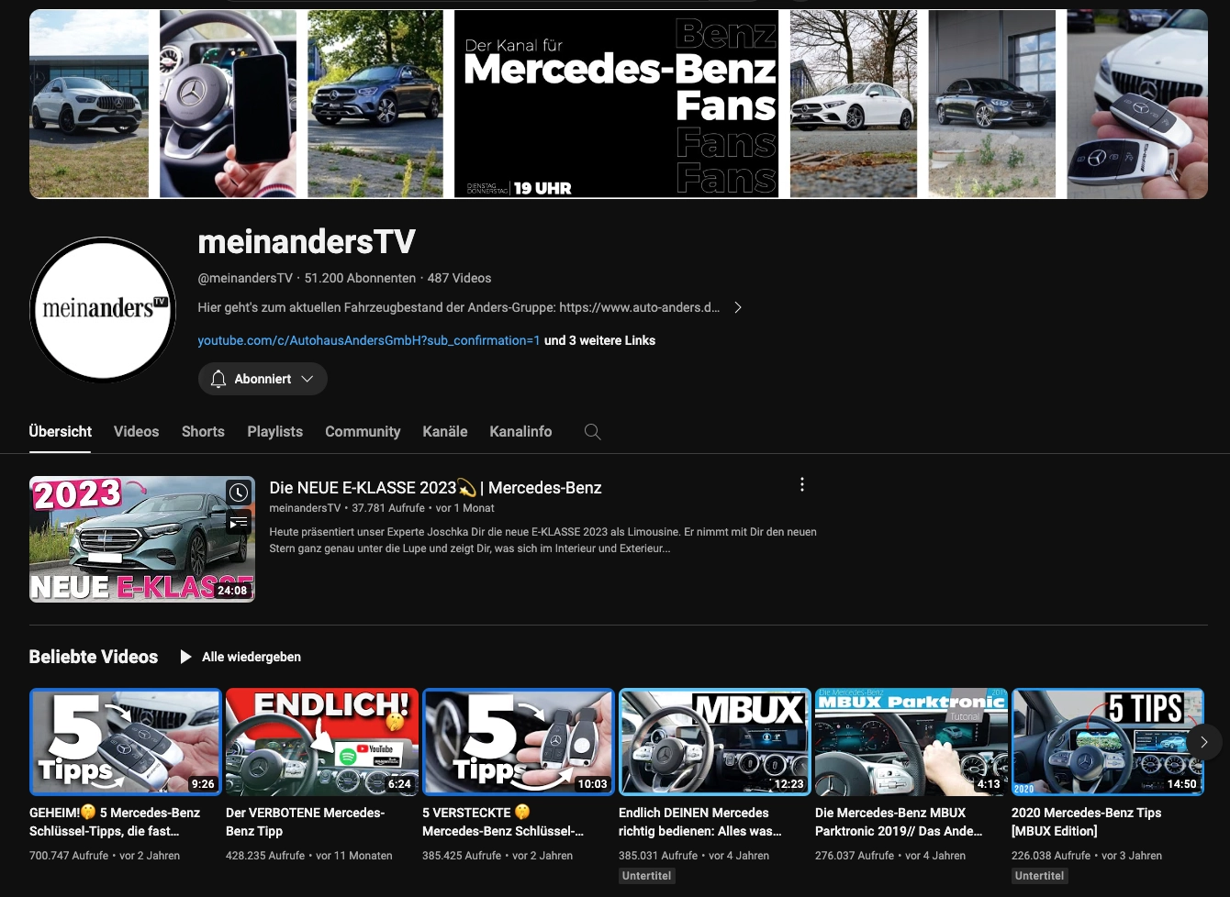
Task: Click the featured video description text
Action: (x=542, y=540)
